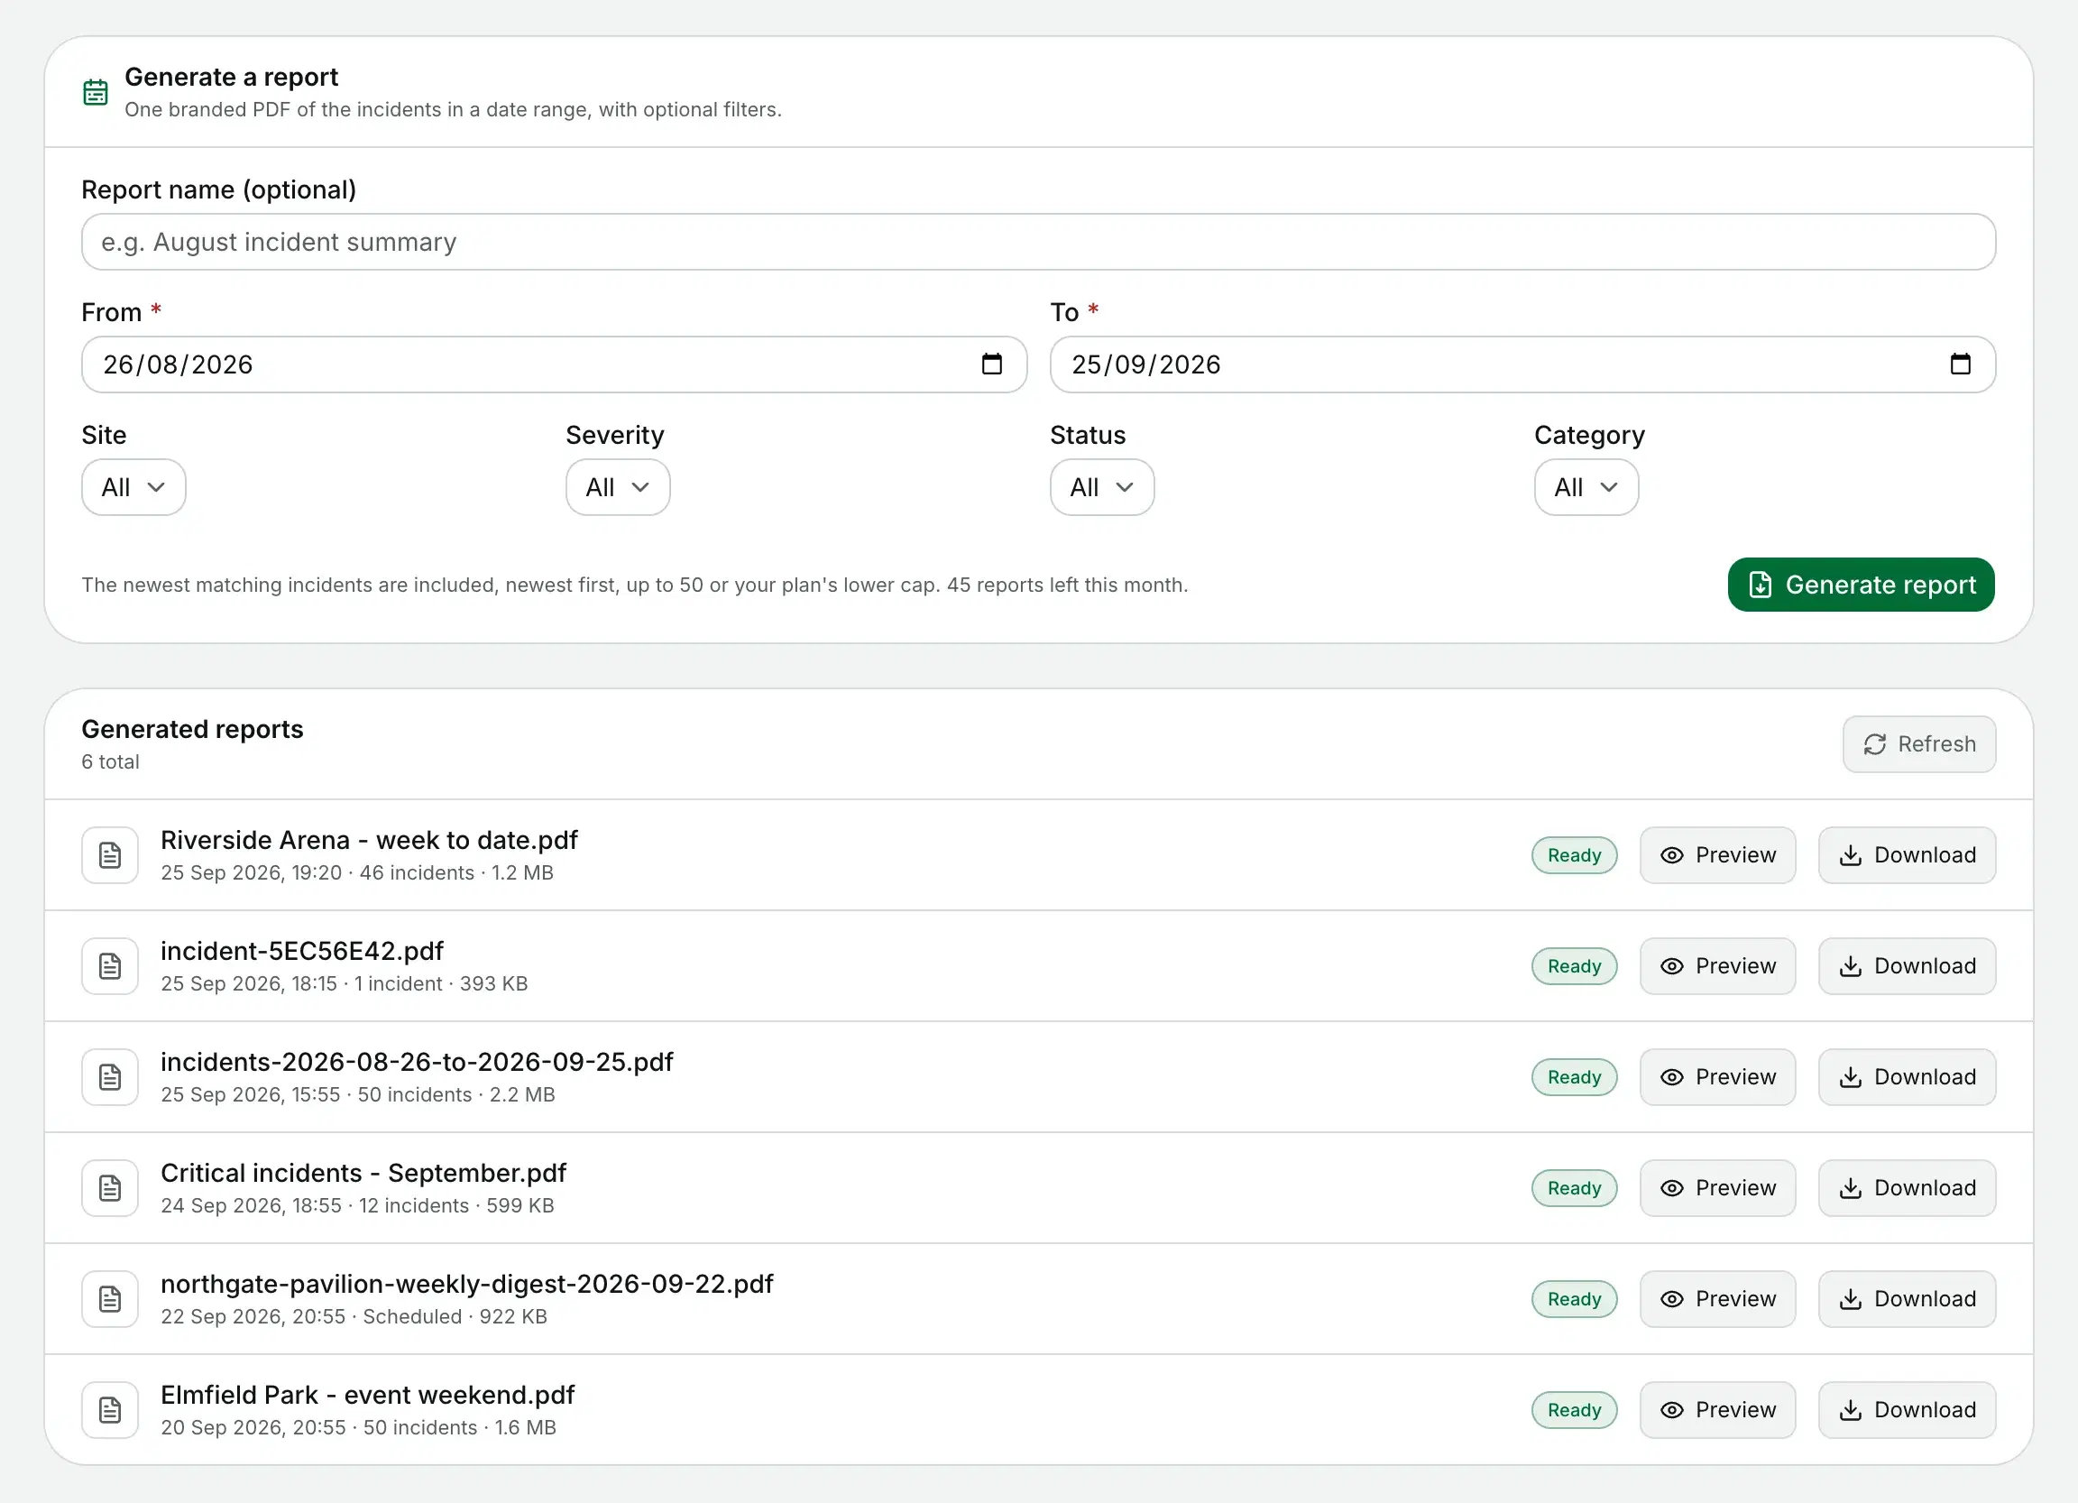Open the To date calendar picker icon
This screenshot has width=2078, height=1503.
(x=1960, y=364)
